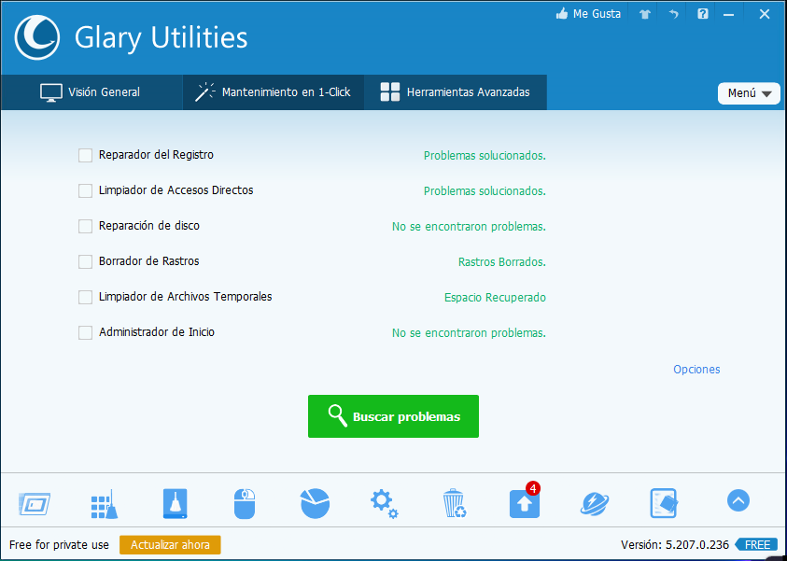This screenshot has width=787, height=561.
Task: Open the file shredder notebook icon
Action: (x=664, y=503)
